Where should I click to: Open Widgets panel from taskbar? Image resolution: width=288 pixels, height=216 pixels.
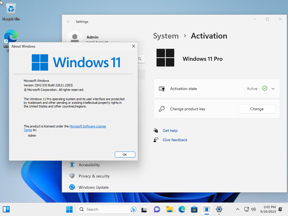[6, 209]
